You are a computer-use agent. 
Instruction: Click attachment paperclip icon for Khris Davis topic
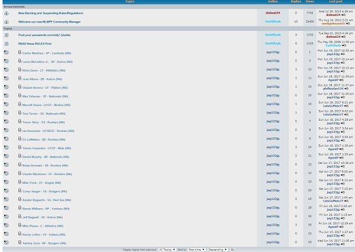point(20,70)
